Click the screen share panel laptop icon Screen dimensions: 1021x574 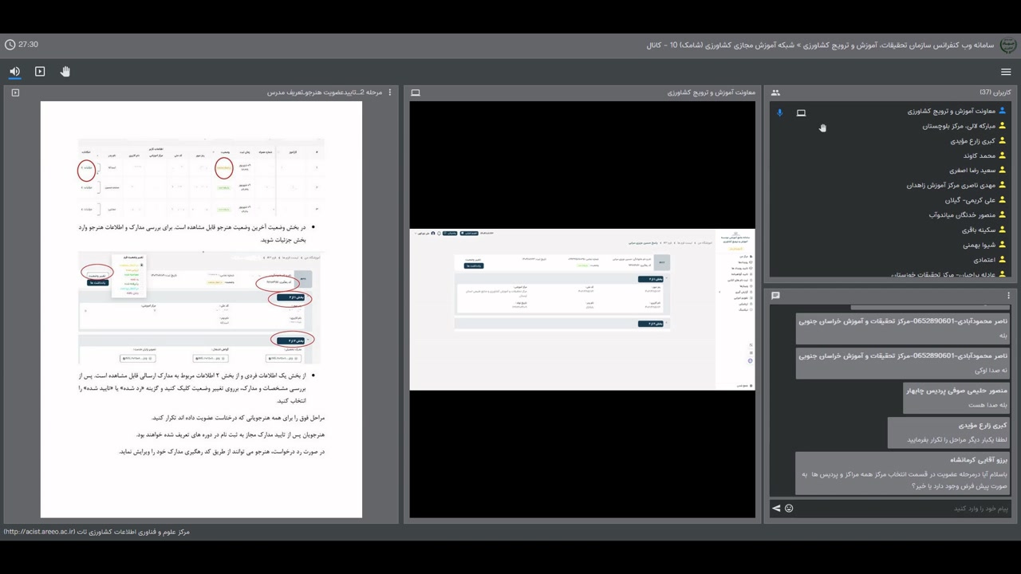pyautogui.click(x=416, y=92)
